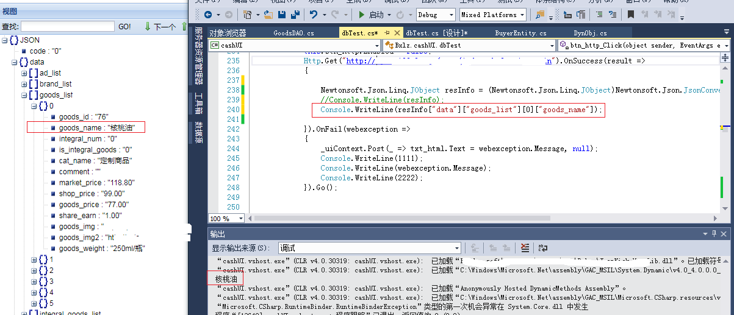Select the shop_price : "99.00" row
Viewport: 734px width, 315px height.
coord(93,194)
